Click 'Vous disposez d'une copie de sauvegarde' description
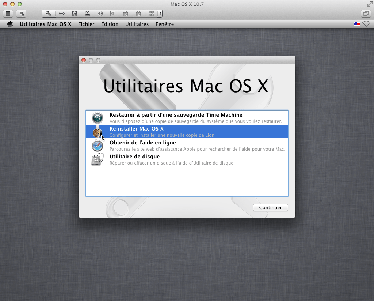 196,121
